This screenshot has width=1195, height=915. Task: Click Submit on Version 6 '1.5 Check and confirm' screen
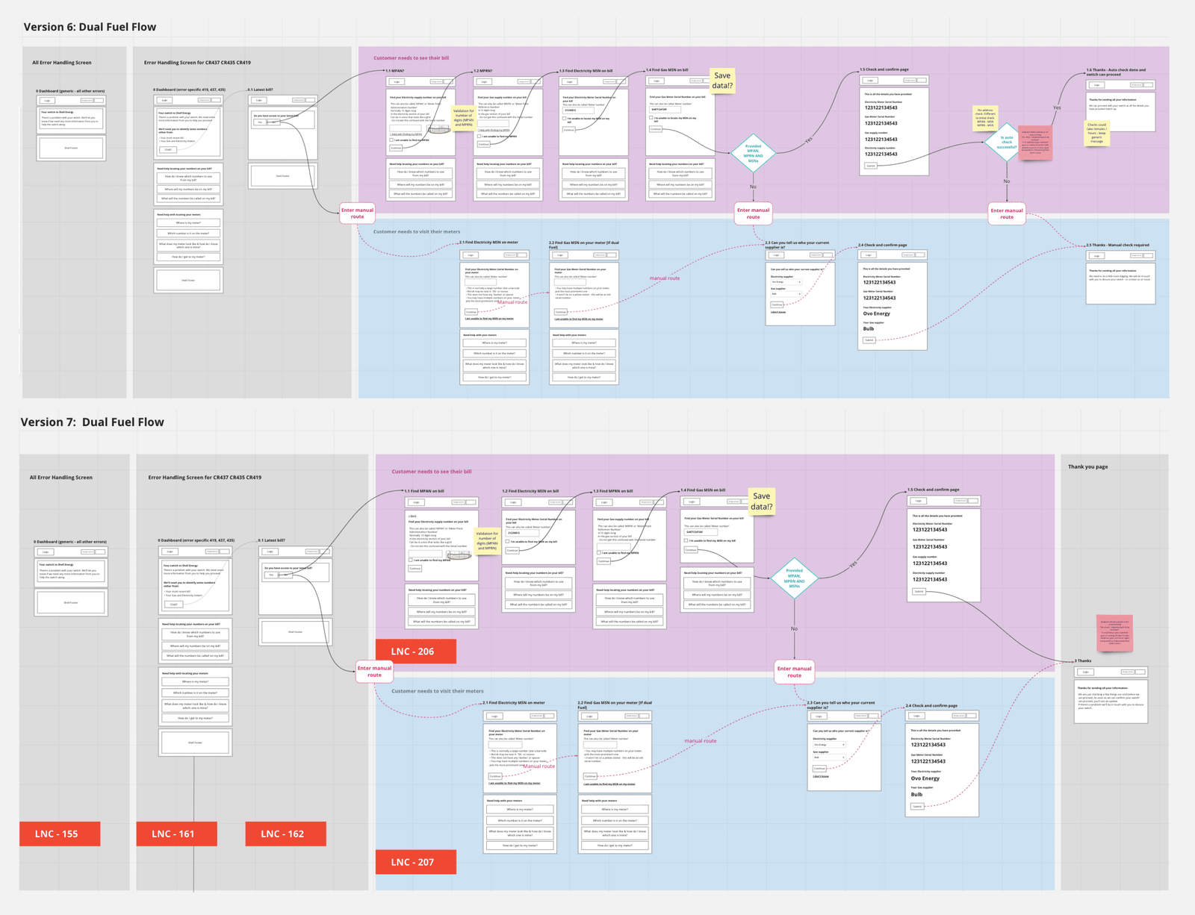coord(871,166)
